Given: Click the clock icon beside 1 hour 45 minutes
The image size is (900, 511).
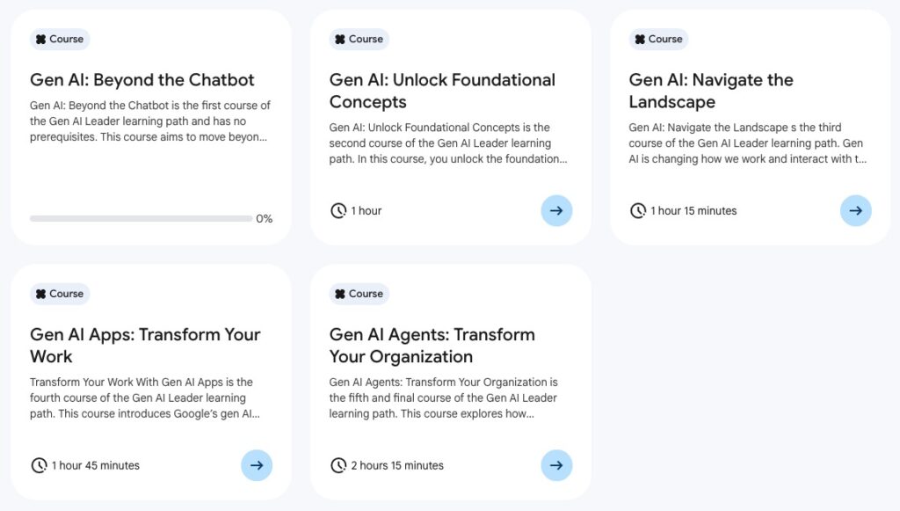Looking at the screenshot, I should [x=40, y=465].
